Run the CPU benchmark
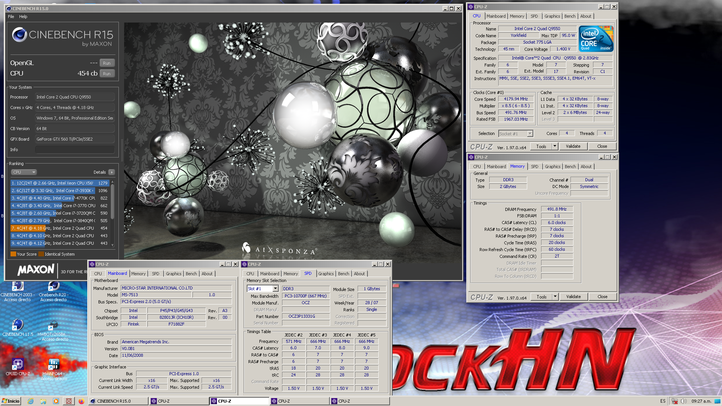722x406 pixels. pyautogui.click(x=107, y=74)
